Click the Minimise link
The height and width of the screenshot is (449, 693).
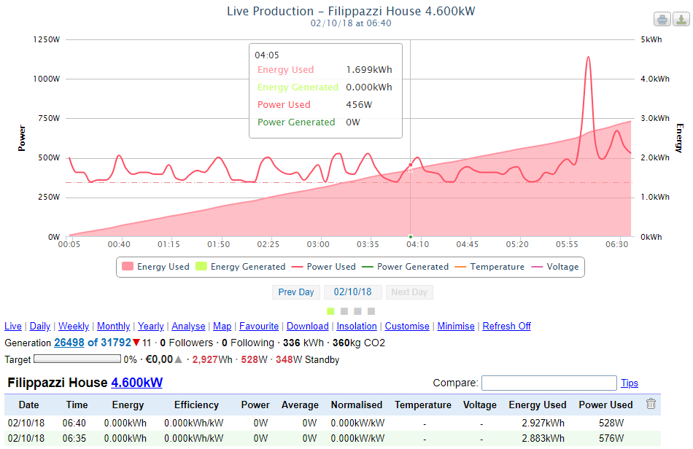click(456, 327)
